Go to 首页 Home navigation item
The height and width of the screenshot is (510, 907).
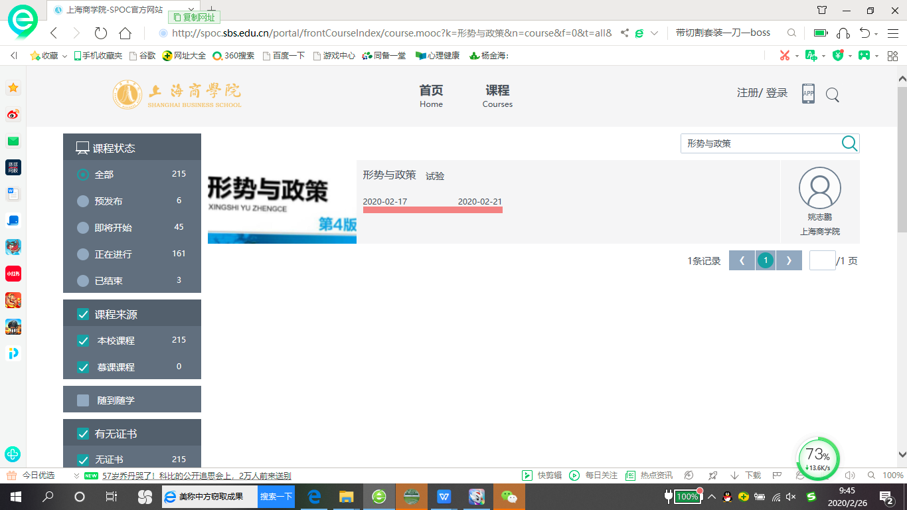pyautogui.click(x=431, y=96)
